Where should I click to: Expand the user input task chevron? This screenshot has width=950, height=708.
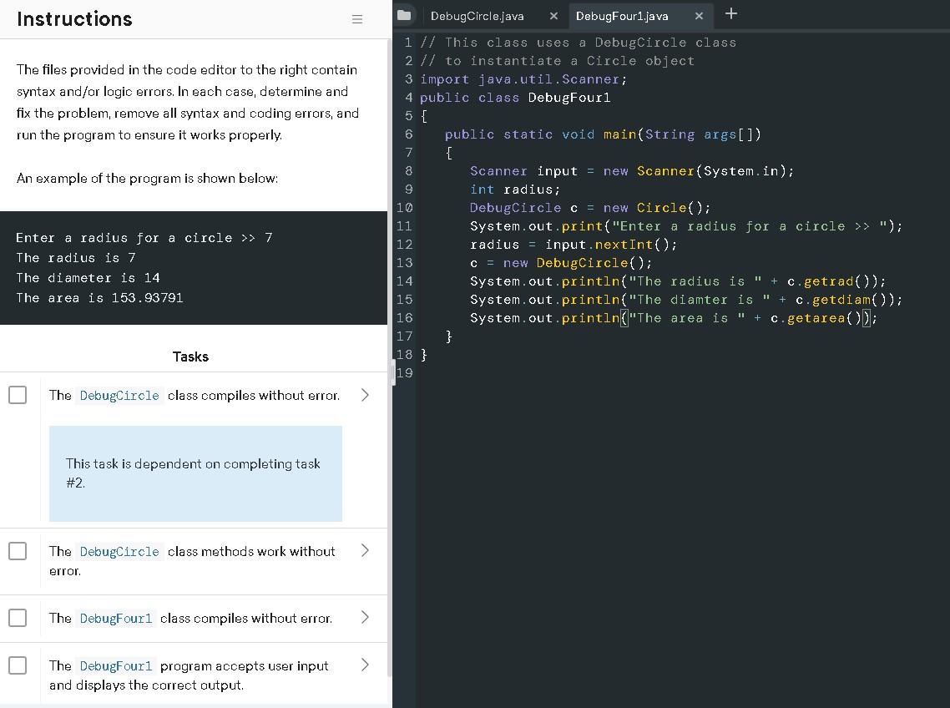[365, 665]
